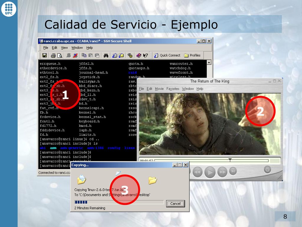Click the Paste Selection icon in SSH toolbar
Image resolution: width=302 pixels, height=227 pixels.
[x=97, y=56]
